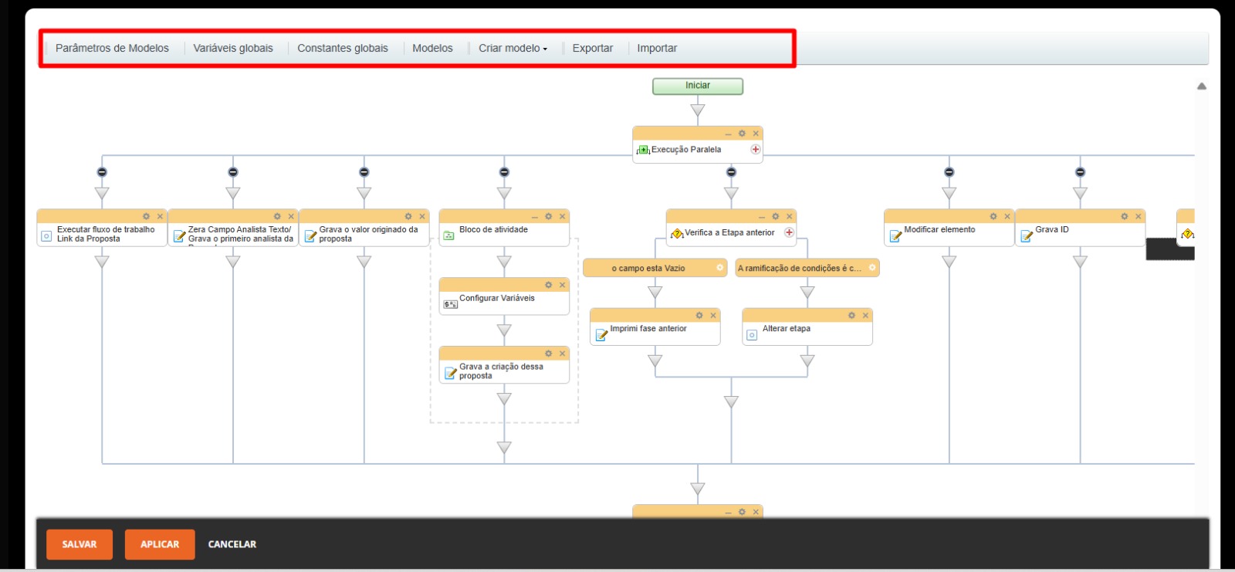This screenshot has height=572, width=1235.
Task: Open gear settings for Configurar Variáveis
Action: [x=549, y=285]
